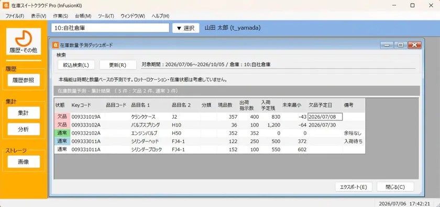Open the 台帳(M) menu
The width and height of the screenshot is (440, 207).
(x=83, y=16)
